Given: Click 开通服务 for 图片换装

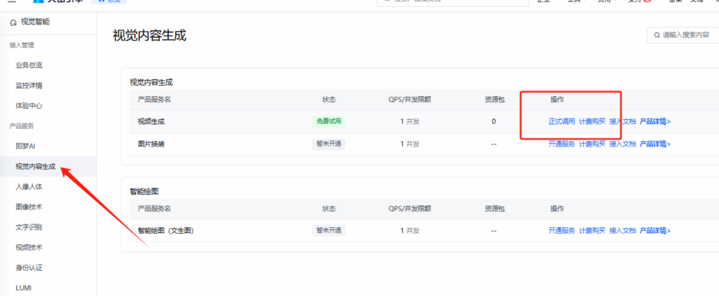Looking at the screenshot, I should [x=561, y=144].
